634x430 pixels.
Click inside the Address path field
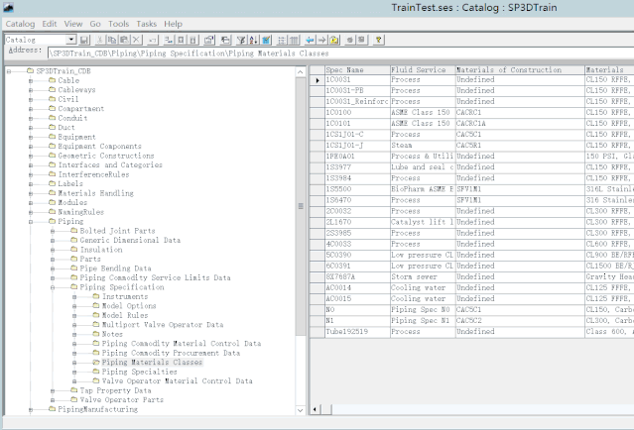tap(340, 54)
